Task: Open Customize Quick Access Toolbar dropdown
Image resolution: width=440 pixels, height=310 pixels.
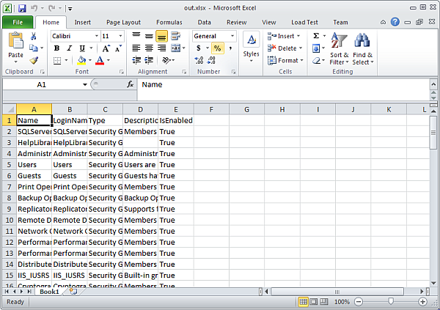Action: tap(70, 9)
